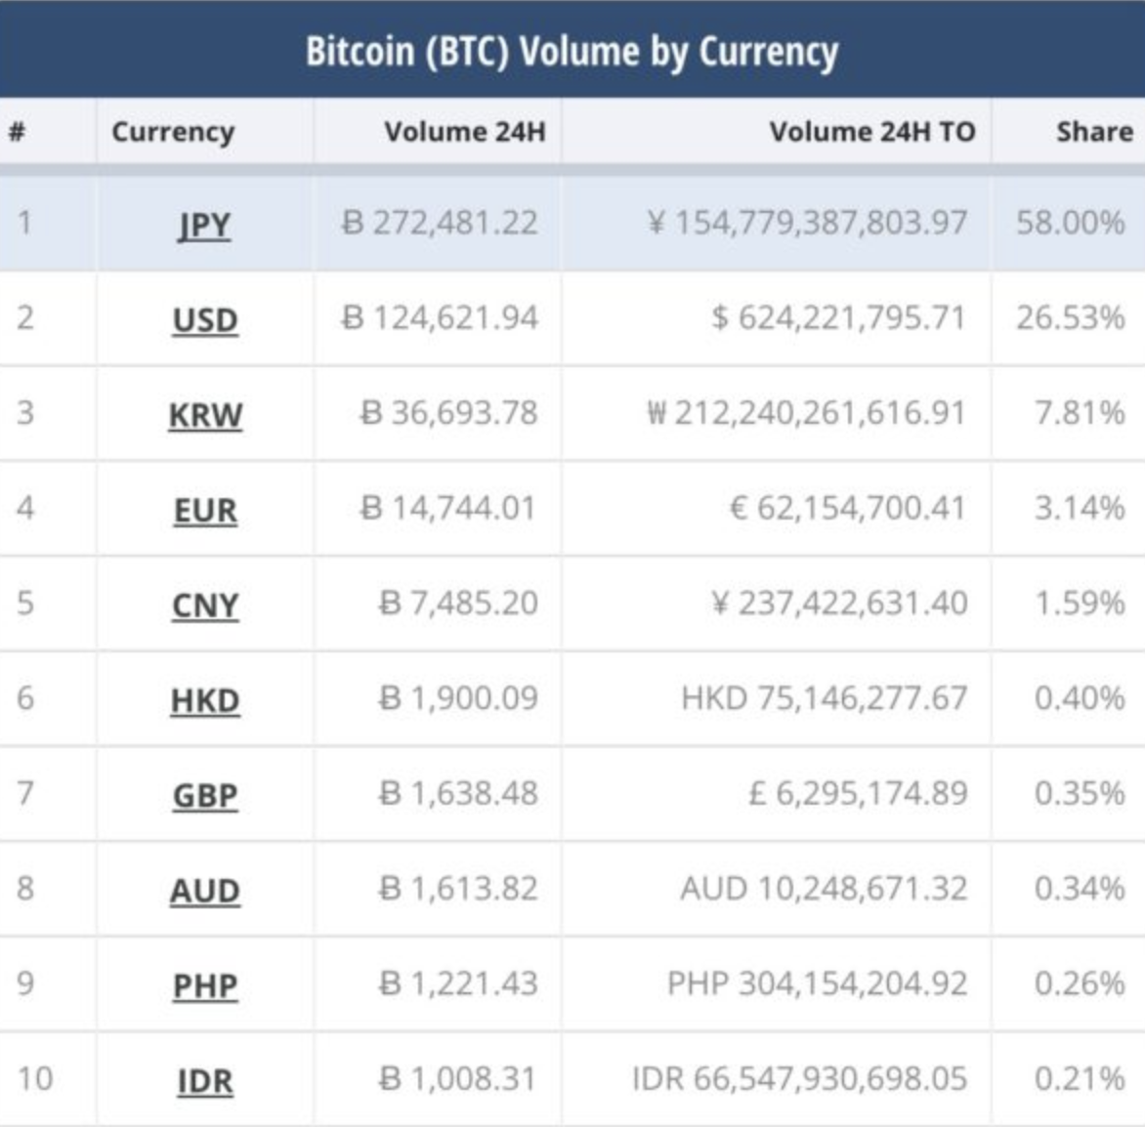Click the 7.81% share cell
The height and width of the screenshot is (1127, 1145).
coord(1080,412)
